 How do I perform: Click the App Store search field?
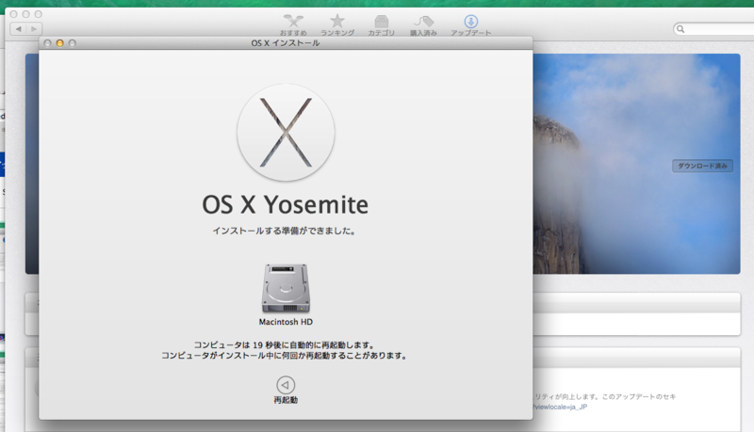[x=713, y=29]
